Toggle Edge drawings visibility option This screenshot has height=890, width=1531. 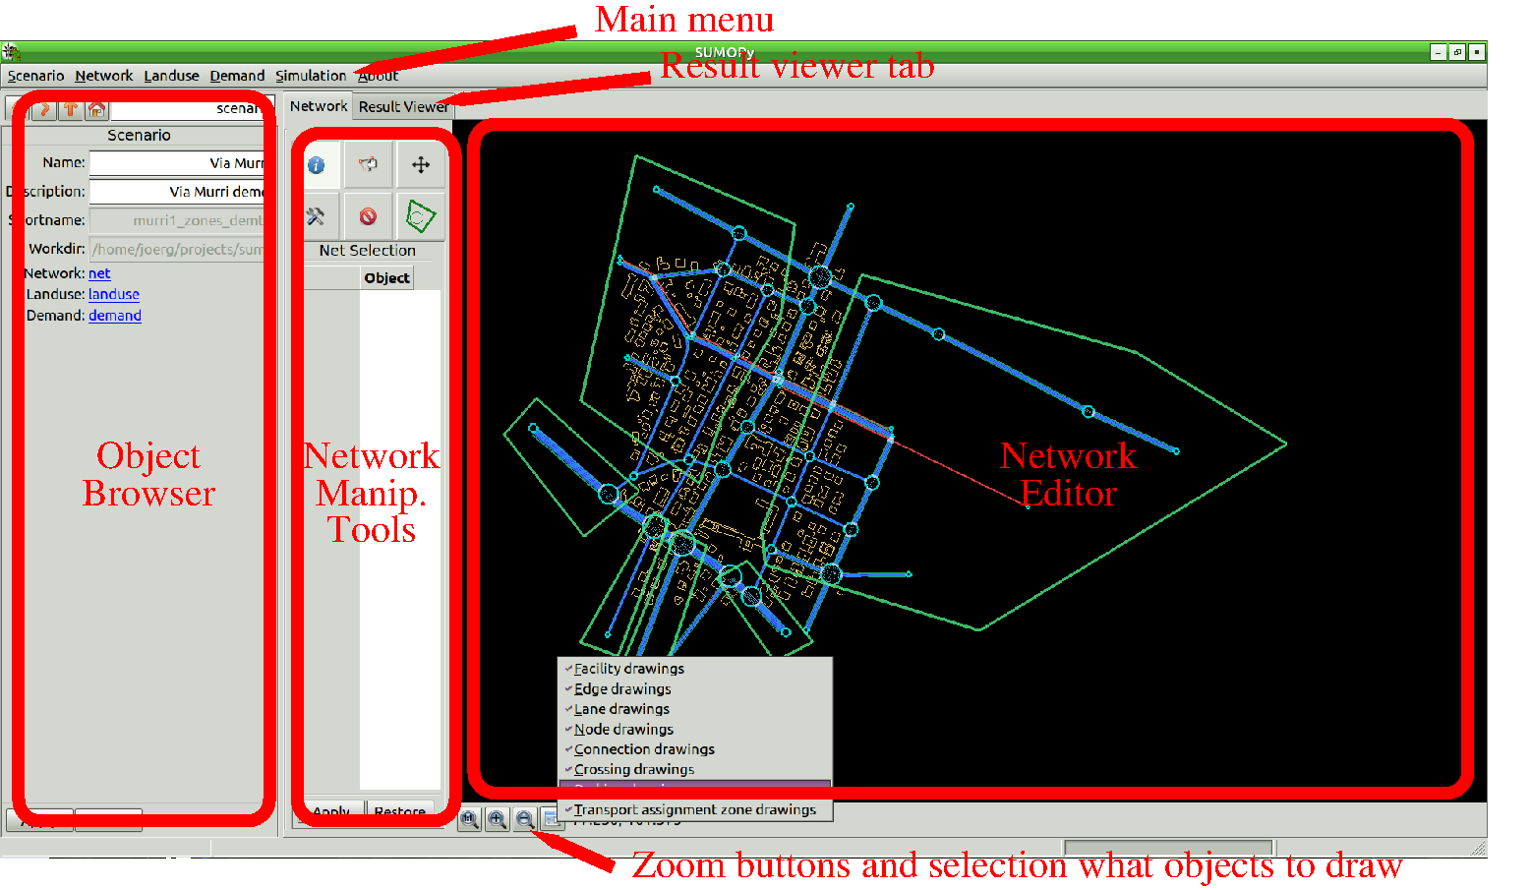(622, 689)
